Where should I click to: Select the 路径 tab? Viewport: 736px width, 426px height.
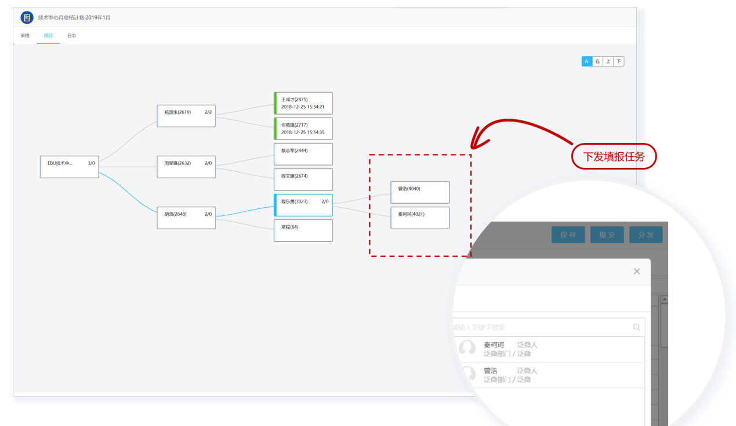pos(48,36)
